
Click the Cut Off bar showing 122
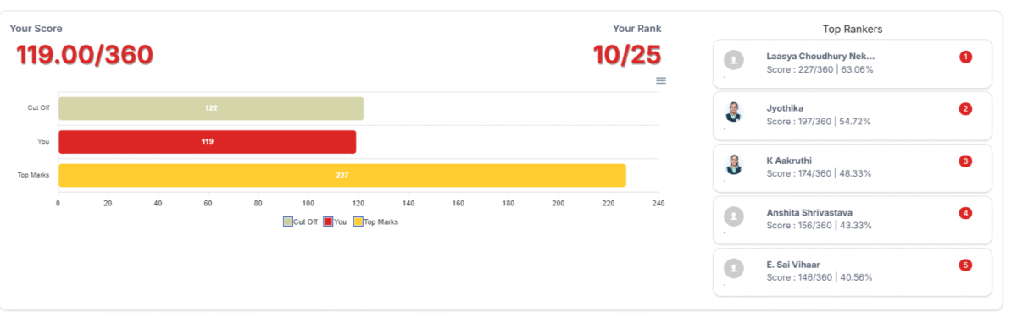[x=211, y=108]
